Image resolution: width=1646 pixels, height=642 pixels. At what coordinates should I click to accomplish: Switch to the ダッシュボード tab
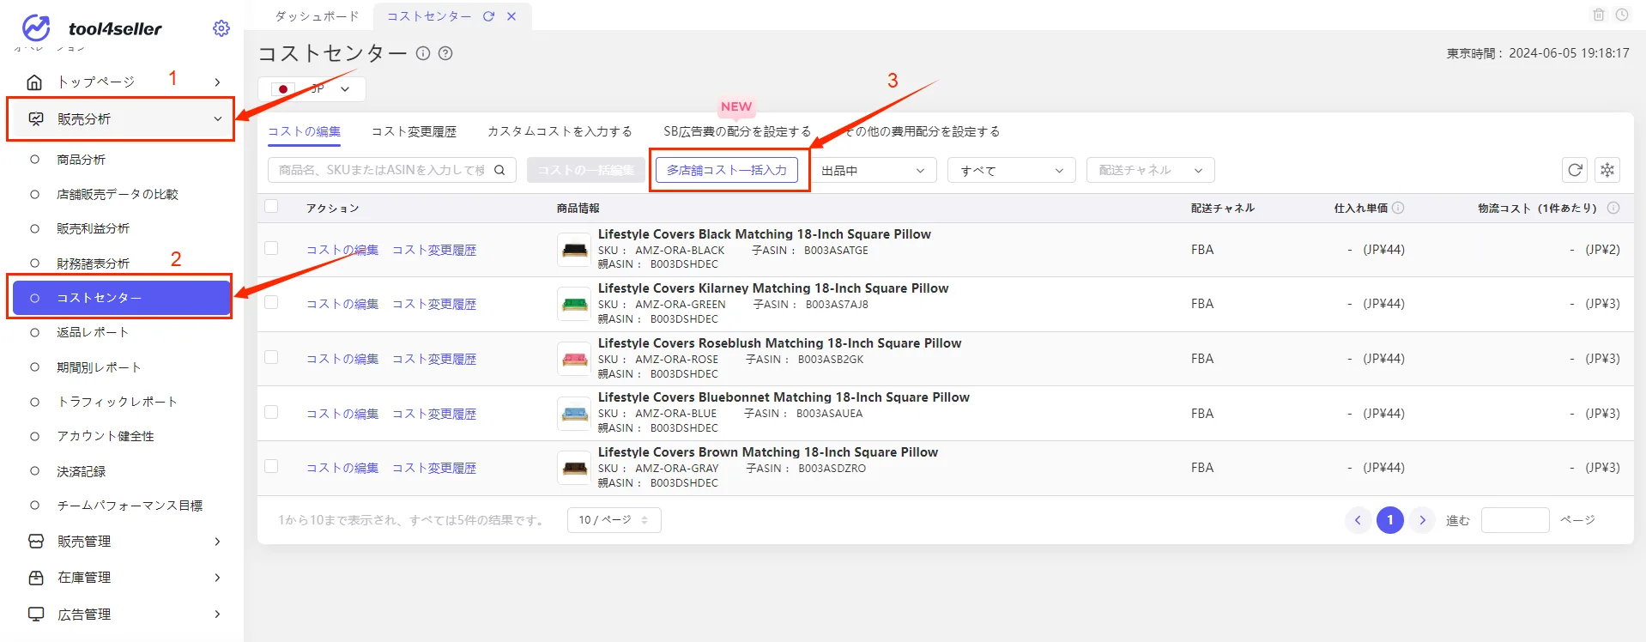point(317,16)
